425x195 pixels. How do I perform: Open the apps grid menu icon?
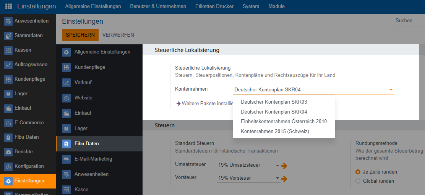[8, 6]
